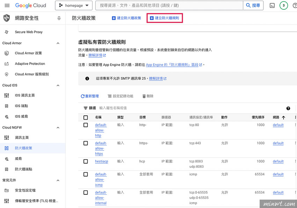Click the 篩選 filter icon
Screen dimensions: 297x208
86,108
